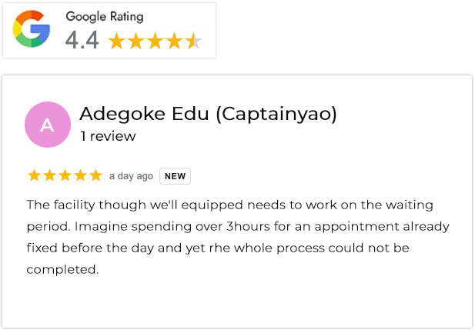
Task: Click the second star of the review rating
Action: (x=49, y=175)
